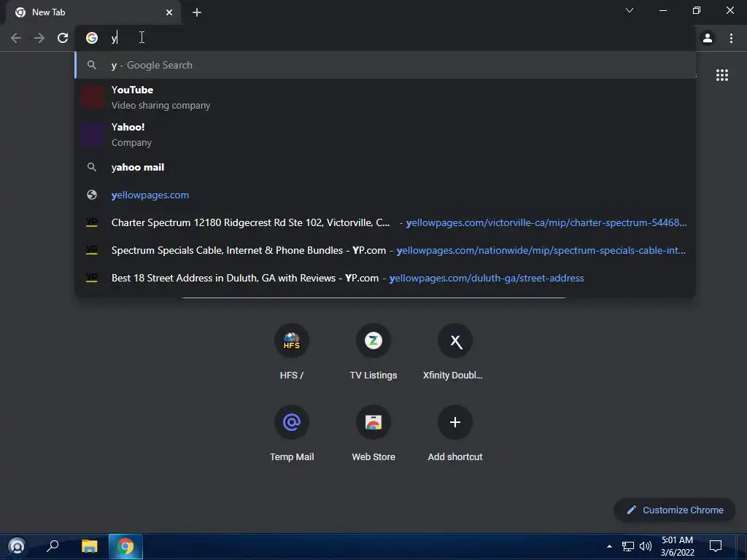The image size is (747, 560).
Task: Open the network tray icon
Action: (628, 546)
